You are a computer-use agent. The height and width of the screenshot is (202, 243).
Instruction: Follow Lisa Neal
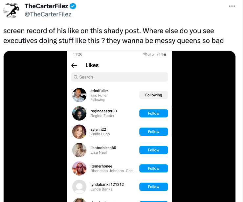coord(153,150)
